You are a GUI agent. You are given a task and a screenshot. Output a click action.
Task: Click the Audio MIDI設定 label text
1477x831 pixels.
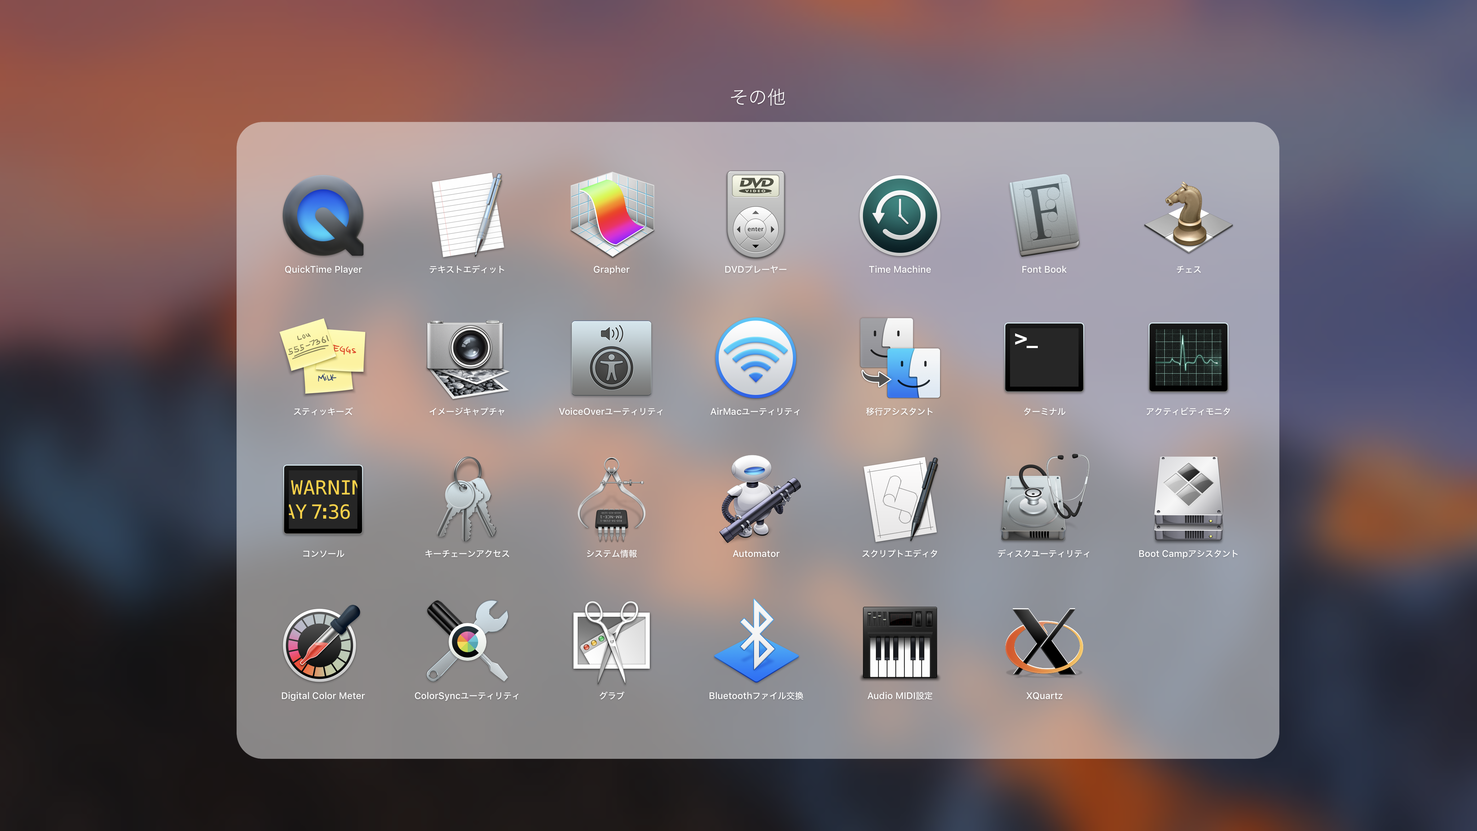click(900, 696)
